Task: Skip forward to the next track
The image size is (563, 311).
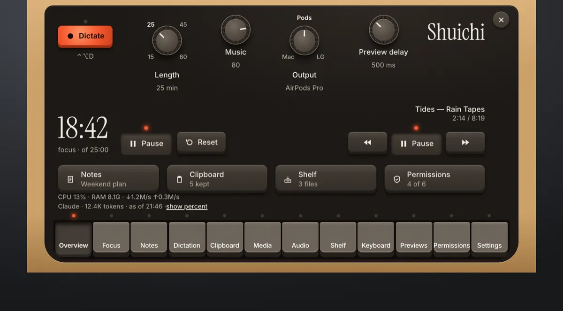Action: coord(465,142)
